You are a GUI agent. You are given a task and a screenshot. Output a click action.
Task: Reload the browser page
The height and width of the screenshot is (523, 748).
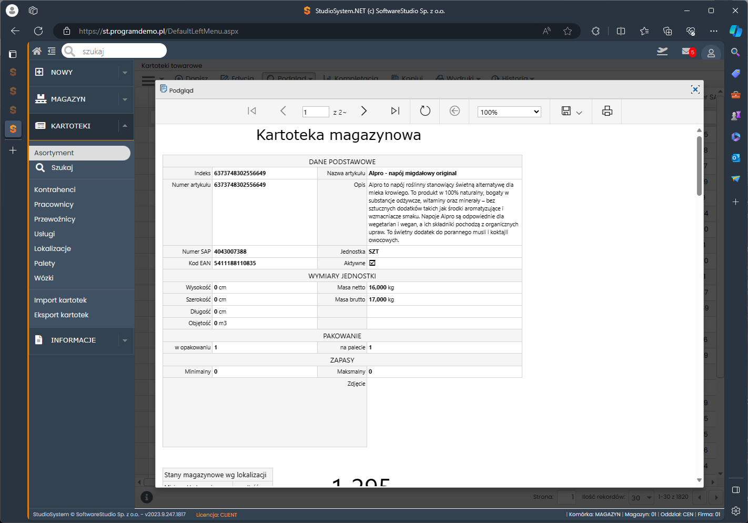[x=38, y=31]
